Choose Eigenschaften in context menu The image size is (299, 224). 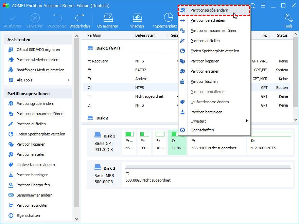[214, 130]
